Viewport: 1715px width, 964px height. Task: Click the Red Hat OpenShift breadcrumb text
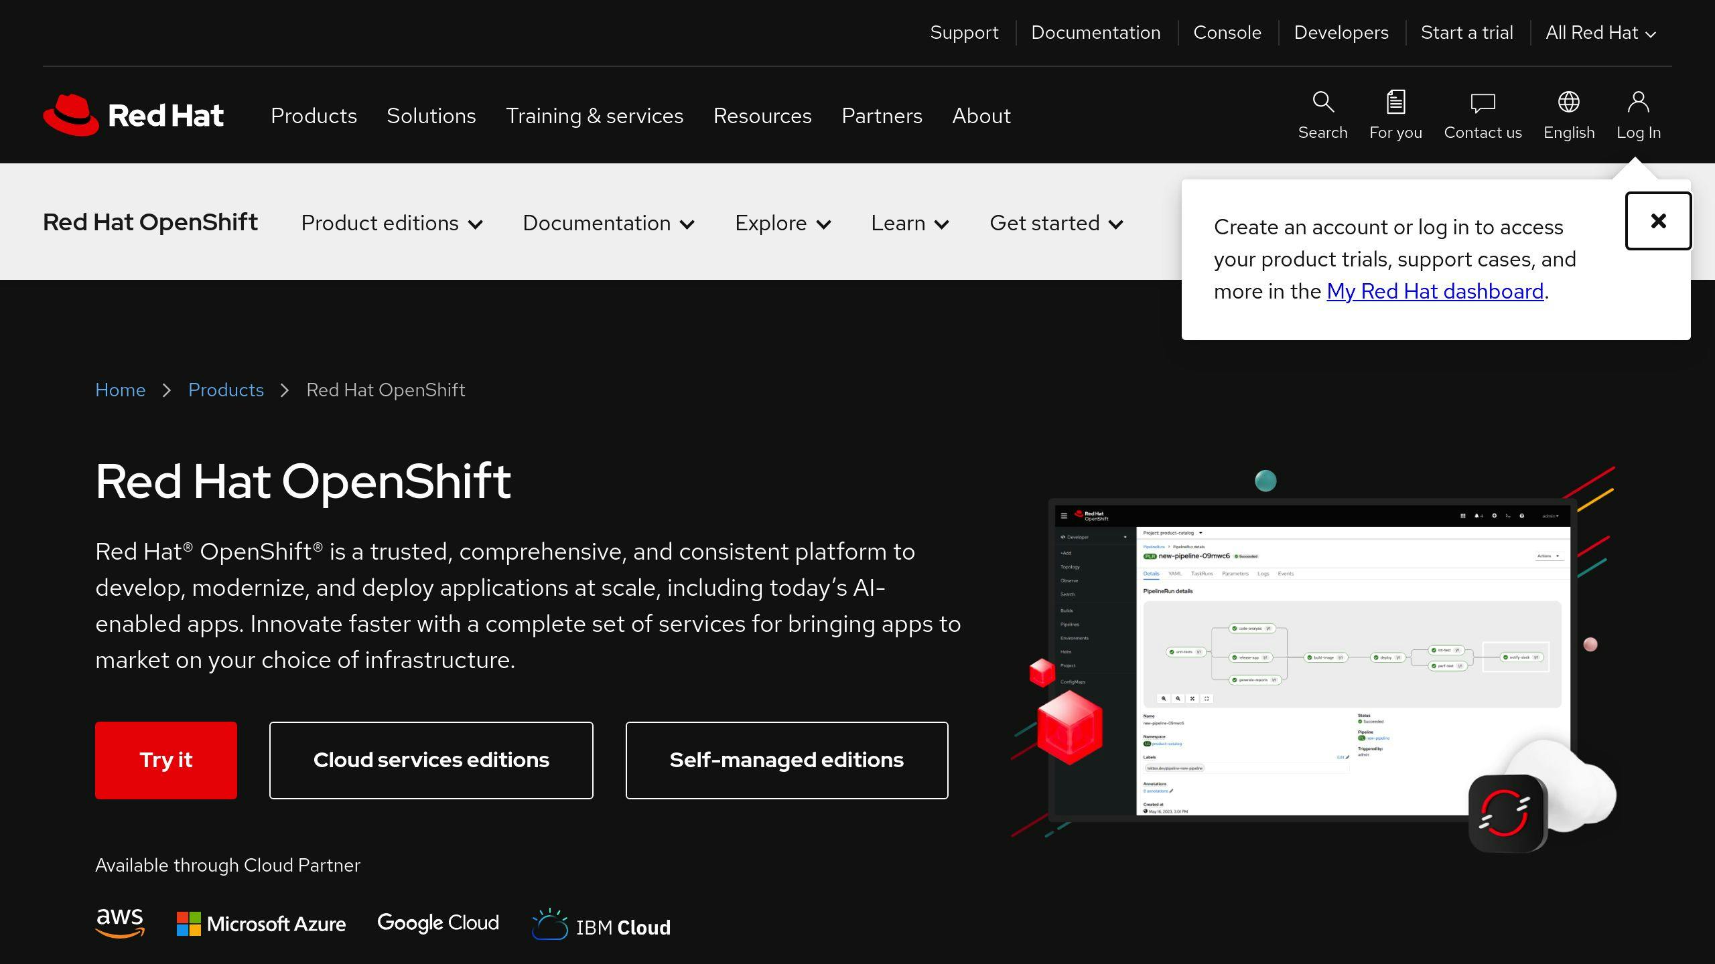tap(385, 390)
